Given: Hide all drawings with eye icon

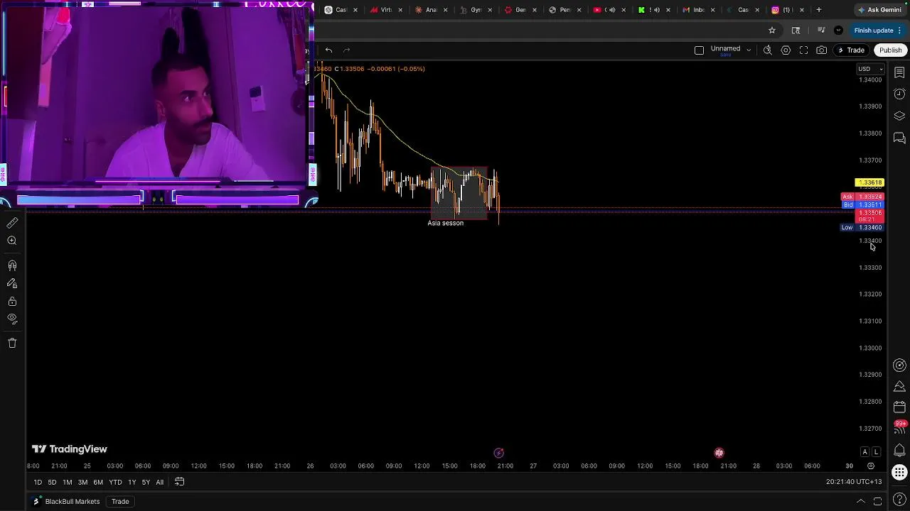Looking at the screenshot, I should click(x=12, y=319).
